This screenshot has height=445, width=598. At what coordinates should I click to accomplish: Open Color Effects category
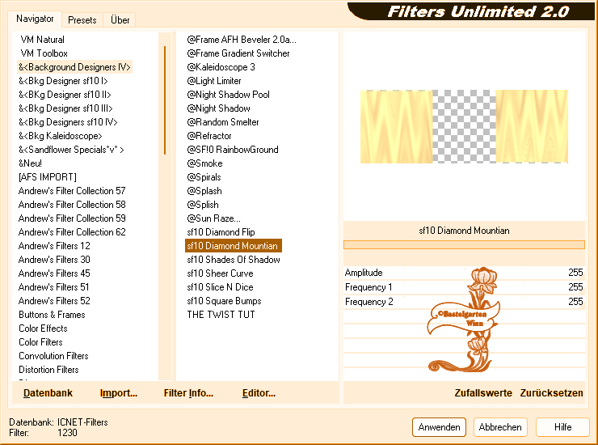tap(43, 328)
